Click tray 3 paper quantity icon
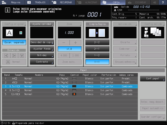This screenshot has width=167, height=125. [x=74, y=86]
